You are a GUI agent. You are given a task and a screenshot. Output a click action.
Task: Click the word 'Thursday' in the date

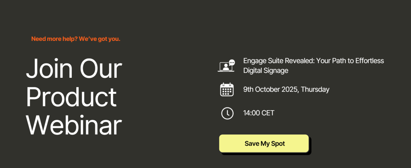[315, 89]
